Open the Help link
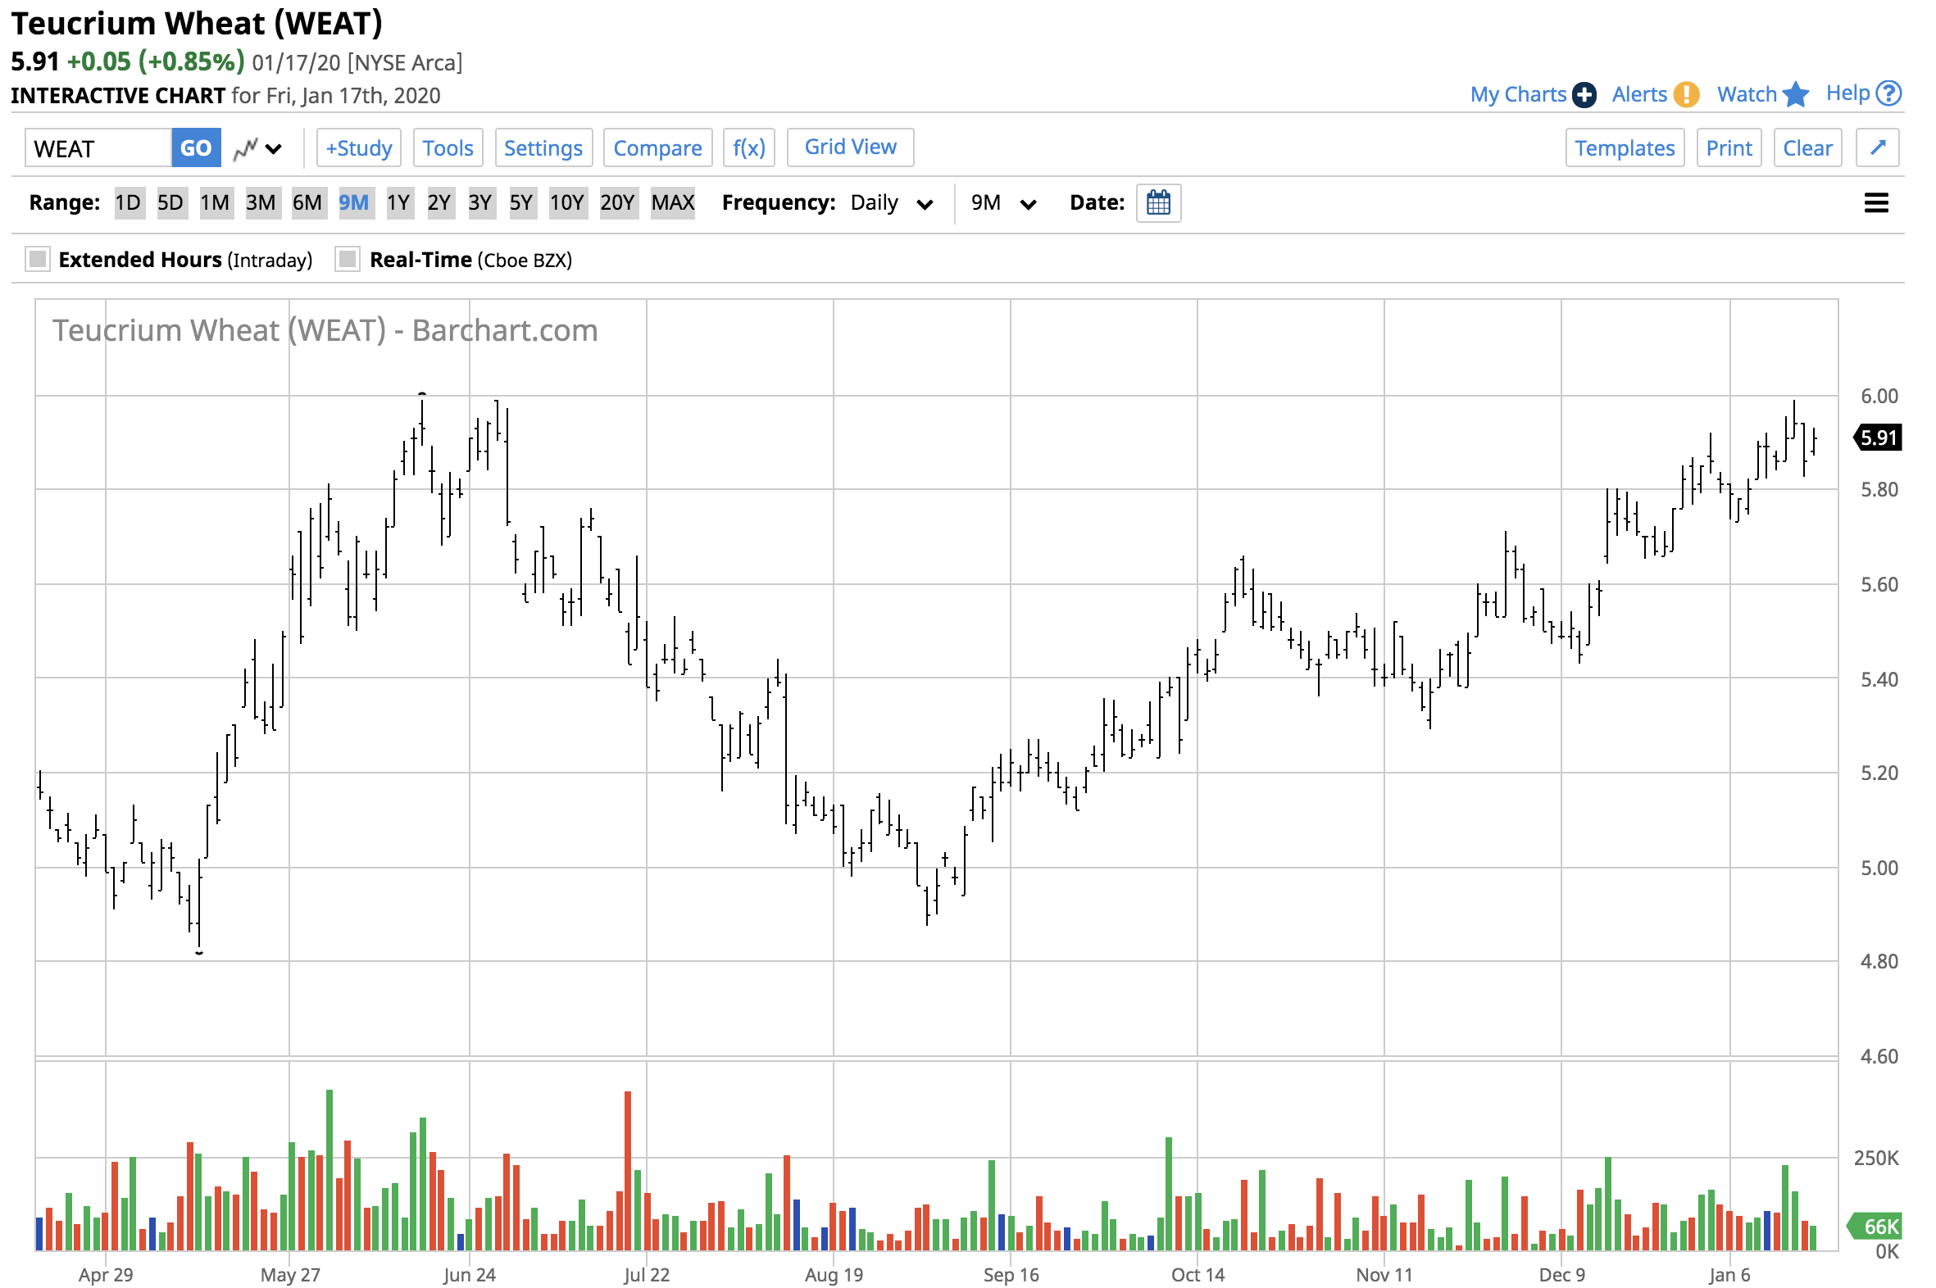This screenshot has width=1936, height=1288. pos(1847,93)
